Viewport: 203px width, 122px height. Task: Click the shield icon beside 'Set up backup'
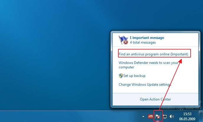click(121, 76)
